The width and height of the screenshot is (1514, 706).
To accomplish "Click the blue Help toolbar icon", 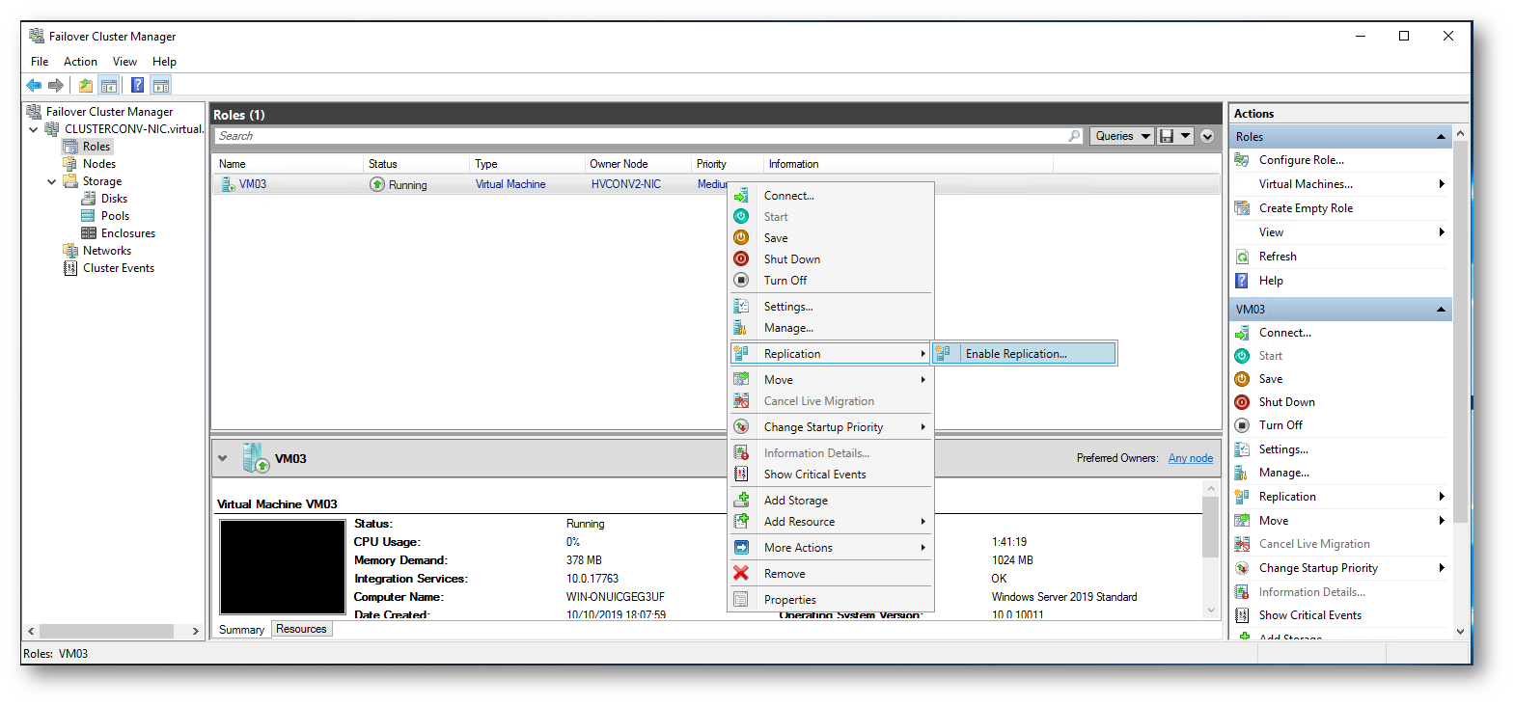I will point(138,85).
